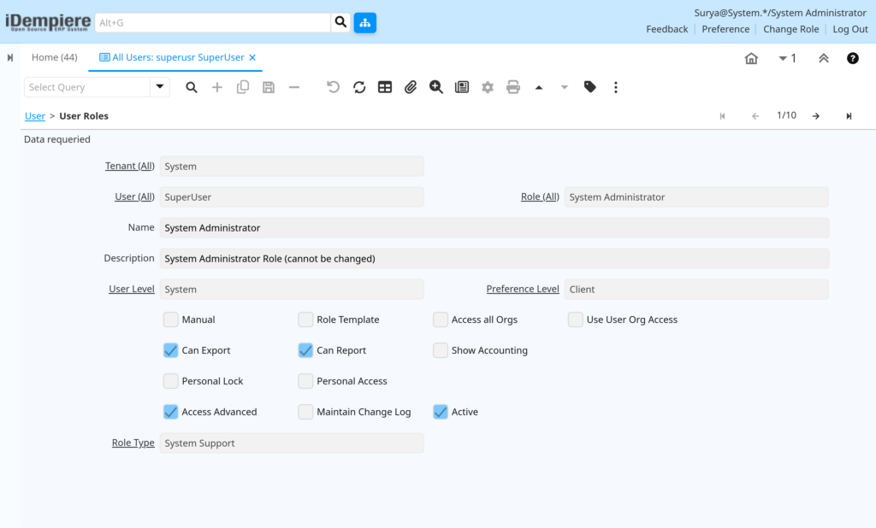Toggle grid view with the table icon
The image size is (876, 528).
385,87
